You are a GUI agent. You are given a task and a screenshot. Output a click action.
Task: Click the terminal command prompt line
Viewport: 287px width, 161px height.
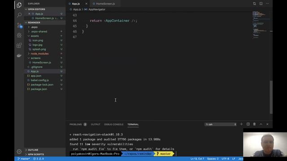122,154
